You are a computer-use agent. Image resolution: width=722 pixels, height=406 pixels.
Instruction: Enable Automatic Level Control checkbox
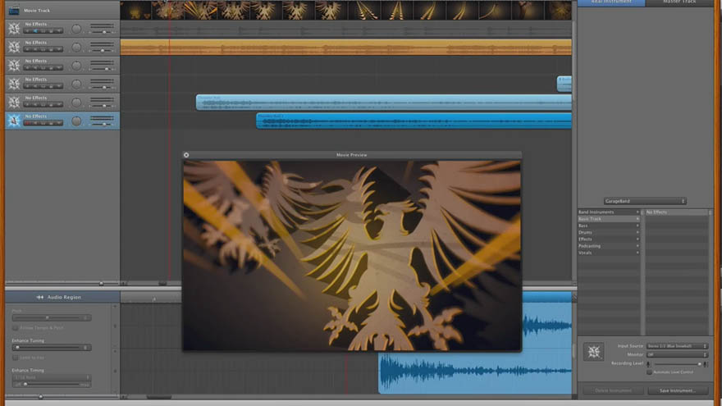tap(649, 372)
